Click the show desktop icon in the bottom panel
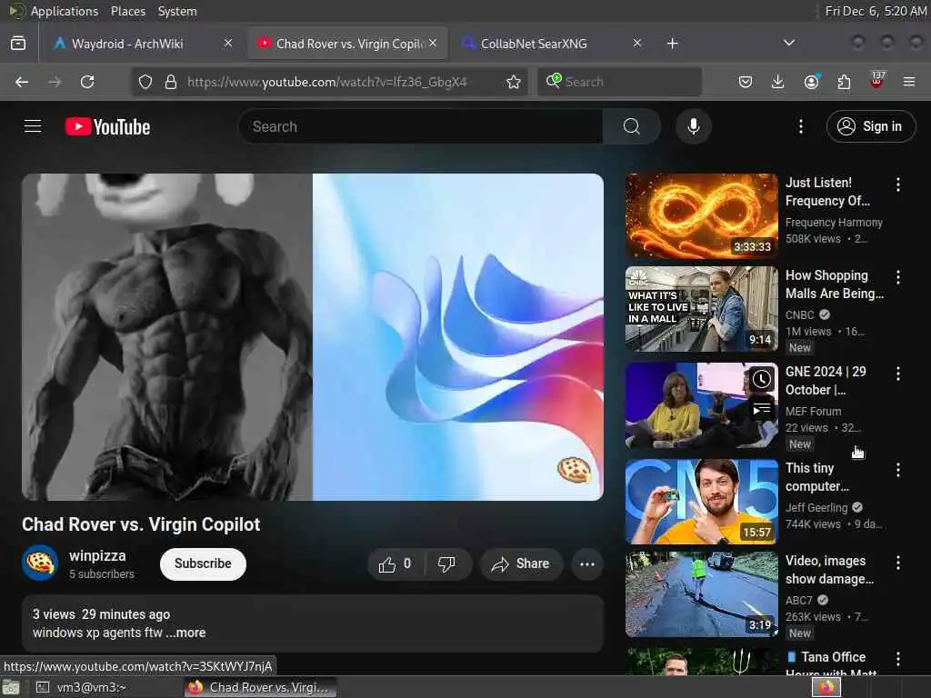 pyautogui.click(x=11, y=688)
